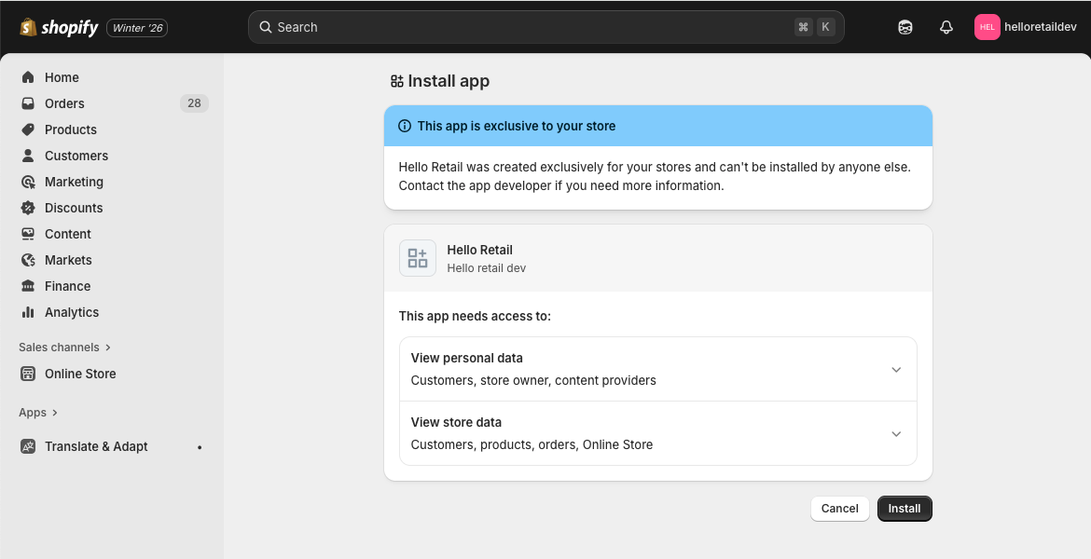
Task: Navigate to Customers page
Action: [x=76, y=156]
